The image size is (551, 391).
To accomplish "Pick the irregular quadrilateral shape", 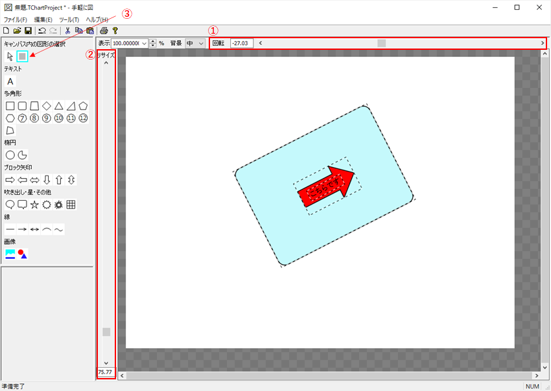I will [x=10, y=130].
